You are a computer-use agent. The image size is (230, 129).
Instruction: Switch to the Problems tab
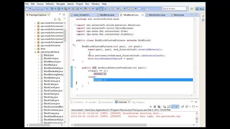pyautogui.click(x=77, y=102)
